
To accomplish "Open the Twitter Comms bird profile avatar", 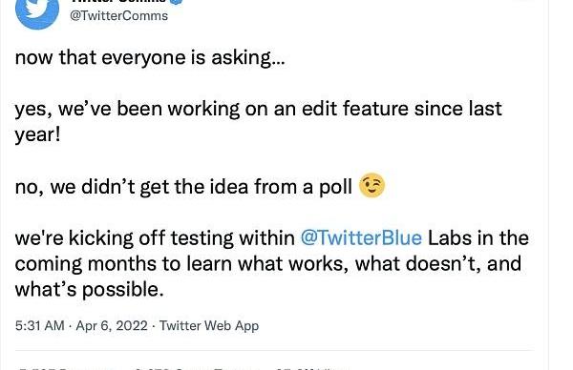I will click(x=37, y=11).
